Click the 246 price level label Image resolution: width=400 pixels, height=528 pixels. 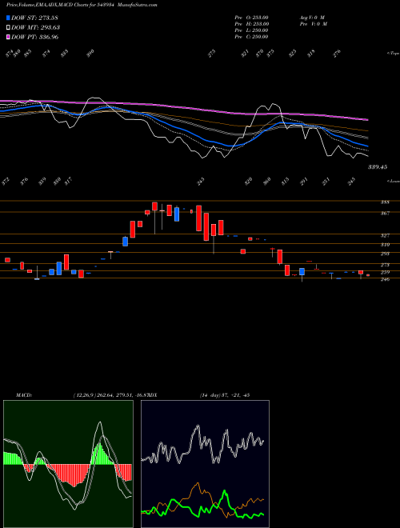pos(385,279)
